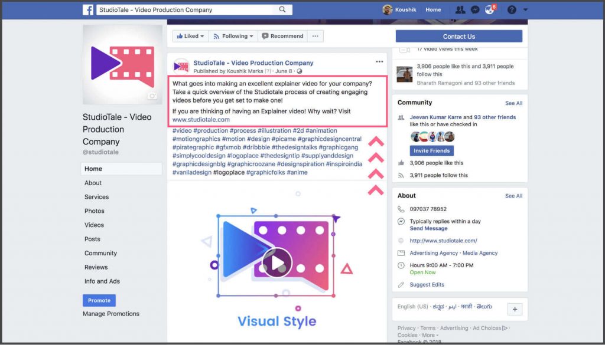Open Koushik's profile avatar
The image size is (605, 345).
[x=388, y=9]
